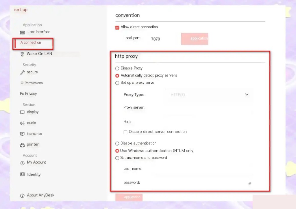Click the key icon beside secure
Image resolution: width=296 pixels, height=209 pixels.
coord(23,72)
